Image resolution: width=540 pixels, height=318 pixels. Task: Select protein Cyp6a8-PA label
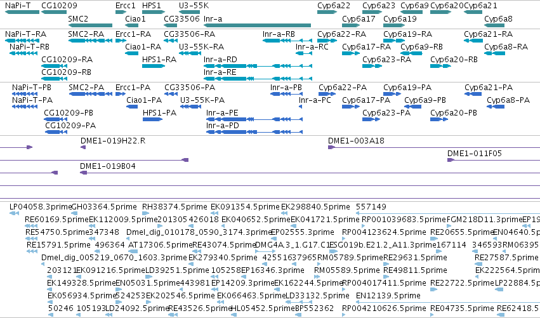508,100
